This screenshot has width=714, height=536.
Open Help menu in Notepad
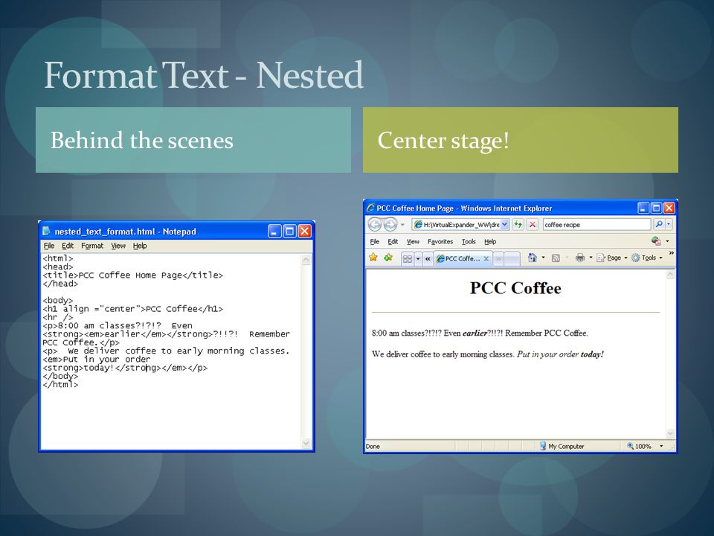[x=140, y=246]
